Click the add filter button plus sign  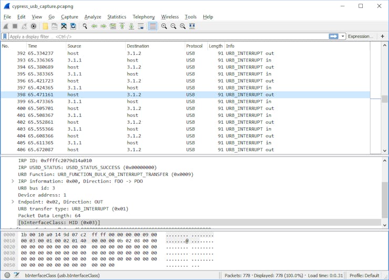pyautogui.click(x=382, y=36)
